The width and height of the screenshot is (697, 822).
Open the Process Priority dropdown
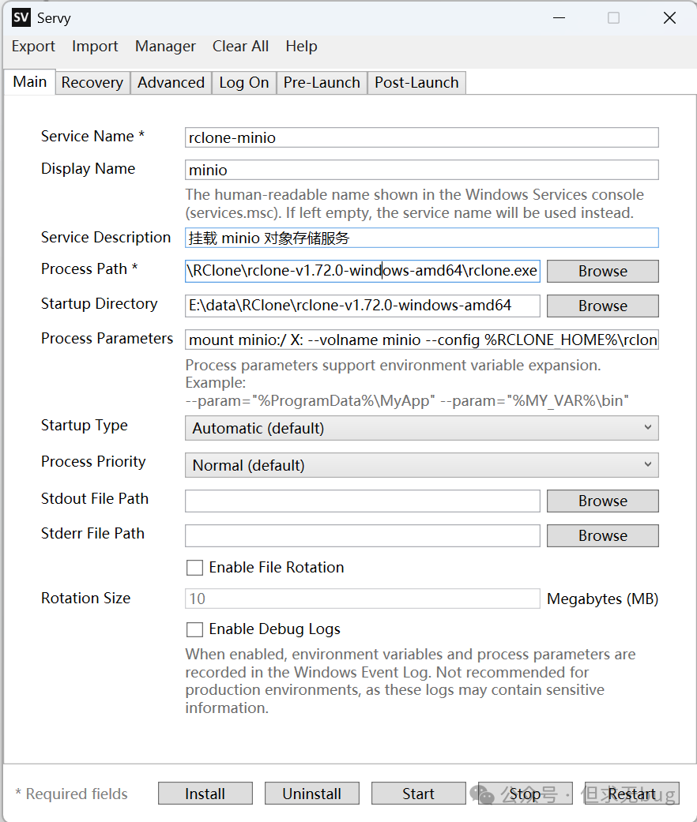[421, 465]
